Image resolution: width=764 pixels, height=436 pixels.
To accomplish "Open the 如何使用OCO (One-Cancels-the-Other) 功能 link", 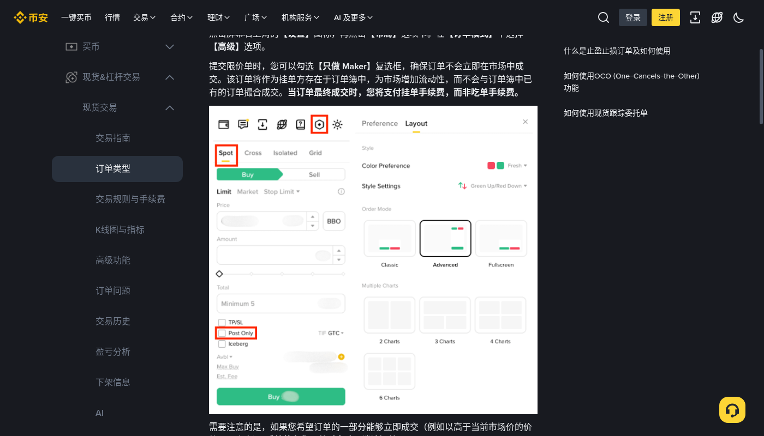I will point(631,82).
